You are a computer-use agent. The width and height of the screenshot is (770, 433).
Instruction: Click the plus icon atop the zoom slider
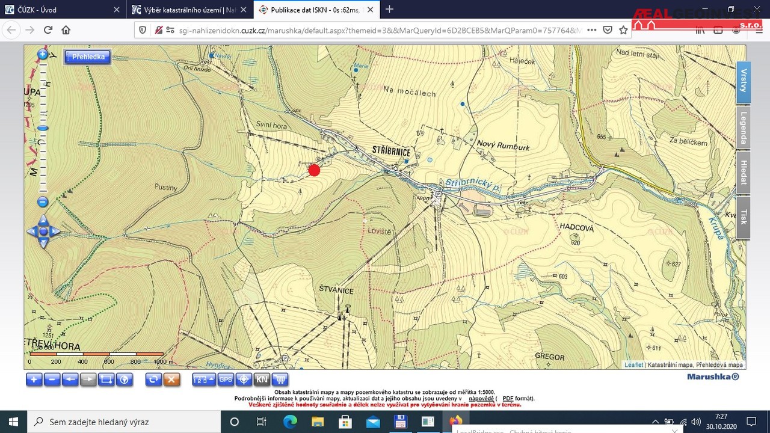tap(43, 55)
